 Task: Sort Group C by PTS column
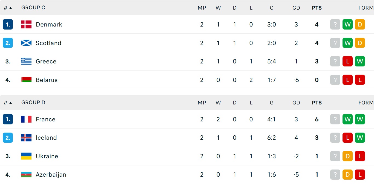[317, 8]
